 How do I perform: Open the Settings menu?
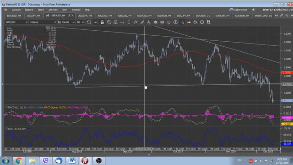[76, 10]
